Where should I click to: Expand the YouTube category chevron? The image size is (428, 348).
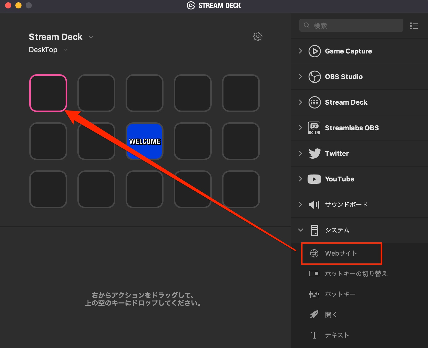pyautogui.click(x=300, y=179)
